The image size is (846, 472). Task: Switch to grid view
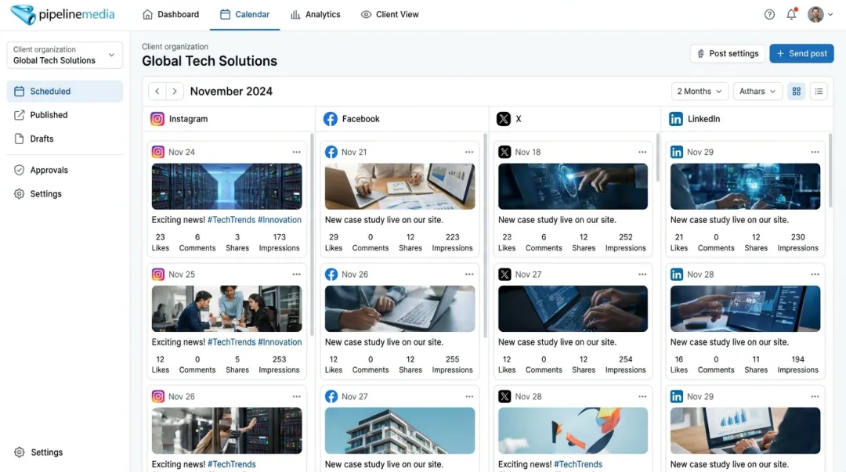(797, 91)
